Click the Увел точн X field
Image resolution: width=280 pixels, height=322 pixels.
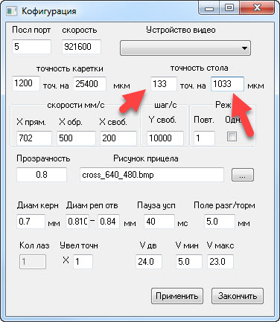coord(83,262)
